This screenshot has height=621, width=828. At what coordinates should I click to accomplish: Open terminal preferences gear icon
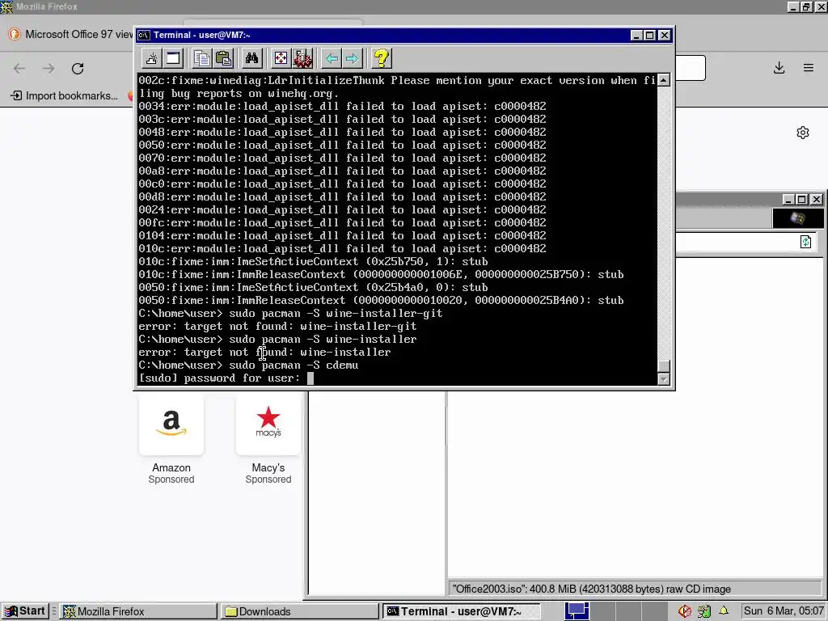[302, 58]
